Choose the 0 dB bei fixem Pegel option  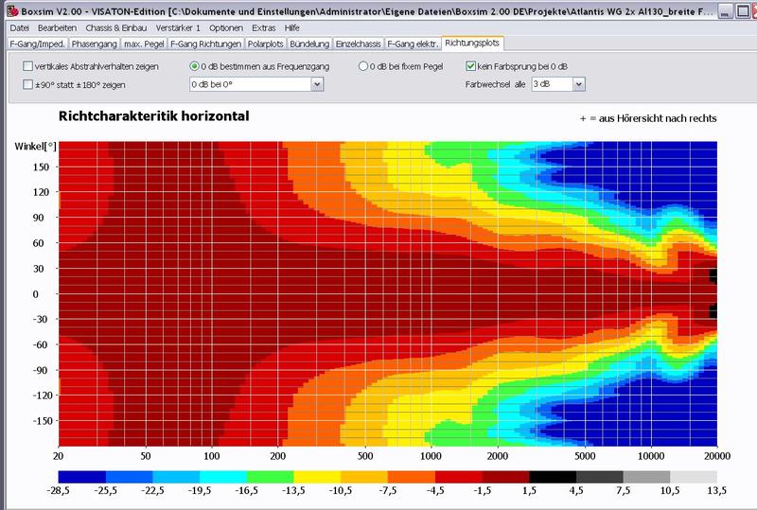363,67
